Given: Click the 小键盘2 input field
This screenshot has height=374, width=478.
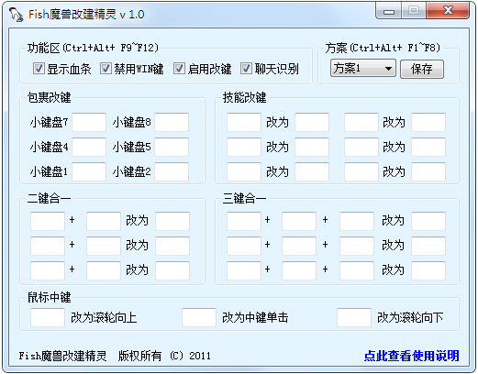Looking at the screenshot, I should pyautogui.click(x=172, y=171).
